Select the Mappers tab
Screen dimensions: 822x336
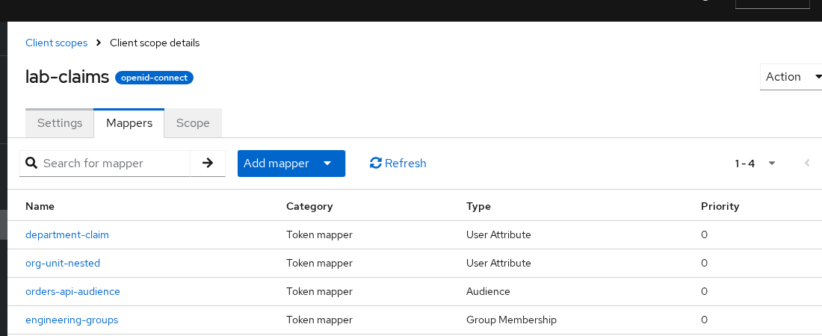[x=129, y=122]
